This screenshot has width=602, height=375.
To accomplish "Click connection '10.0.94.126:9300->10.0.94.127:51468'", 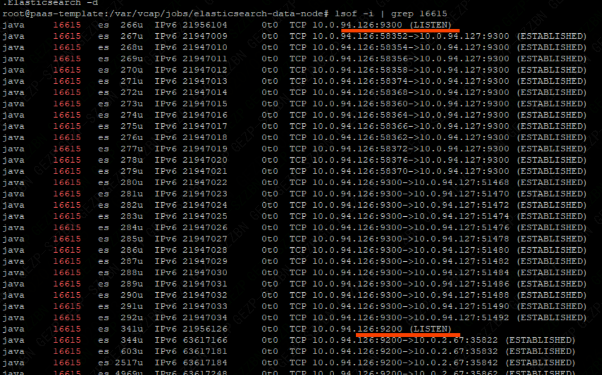I will click(x=410, y=182).
